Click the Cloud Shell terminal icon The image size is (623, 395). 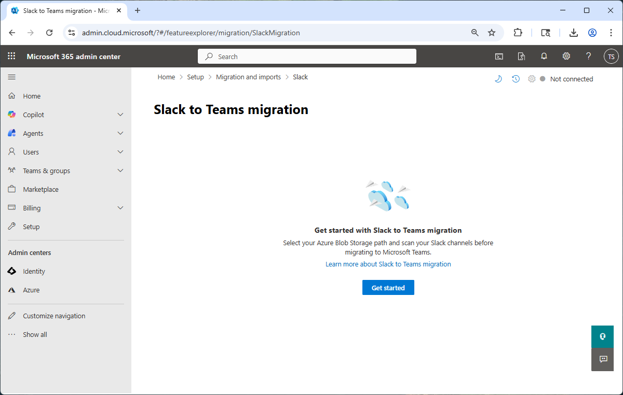pyautogui.click(x=499, y=56)
